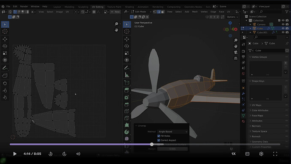
Task: Select Cursor tool in UV editor toolbar
Action: coord(5,31)
